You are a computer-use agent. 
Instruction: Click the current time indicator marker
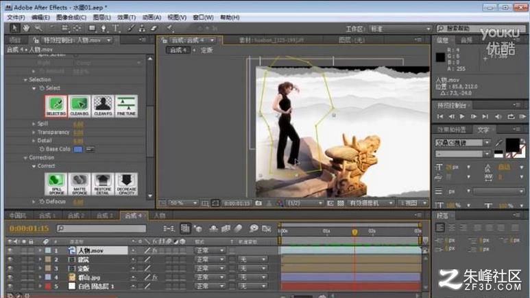pos(354,232)
